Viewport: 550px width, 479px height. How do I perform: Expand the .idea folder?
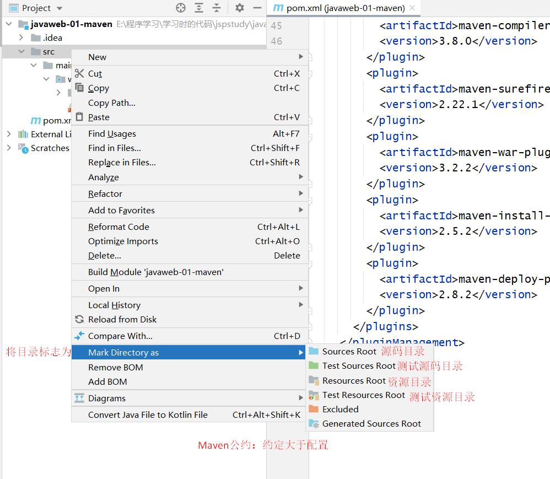click(21, 37)
